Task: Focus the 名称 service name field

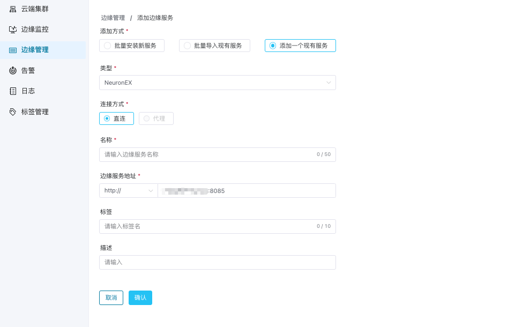Action: 206,154
